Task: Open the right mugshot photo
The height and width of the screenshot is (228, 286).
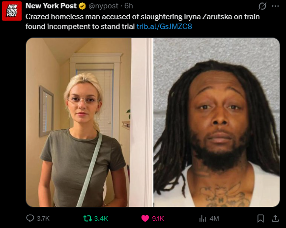Action: pyautogui.click(x=217, y=122)
